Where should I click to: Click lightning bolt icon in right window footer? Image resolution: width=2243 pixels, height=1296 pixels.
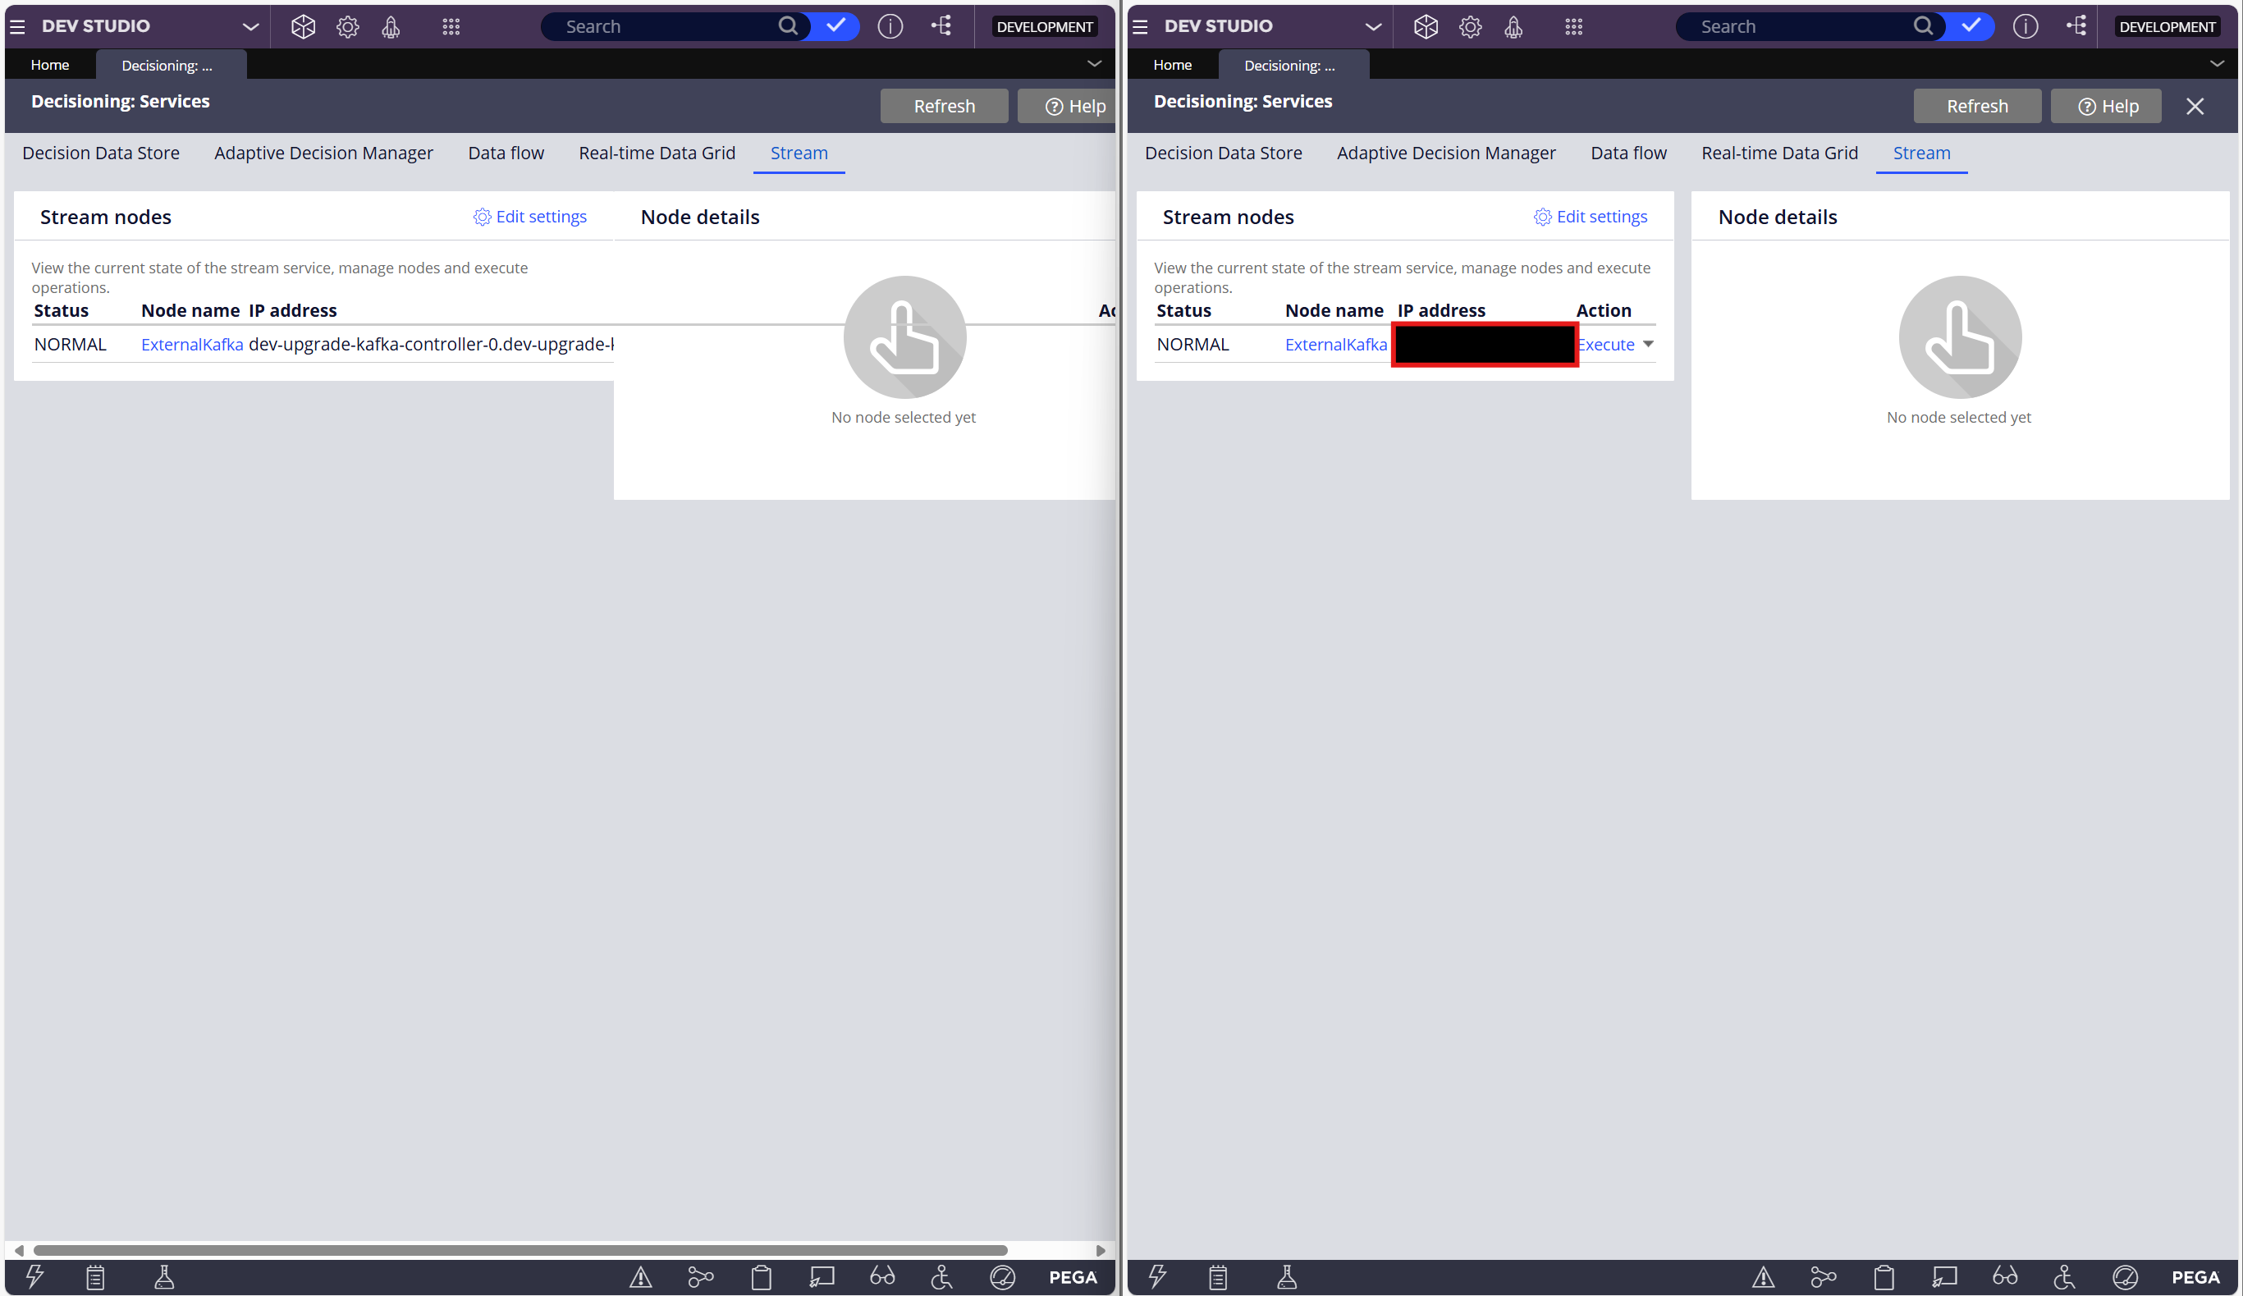click(1157, 1276)
